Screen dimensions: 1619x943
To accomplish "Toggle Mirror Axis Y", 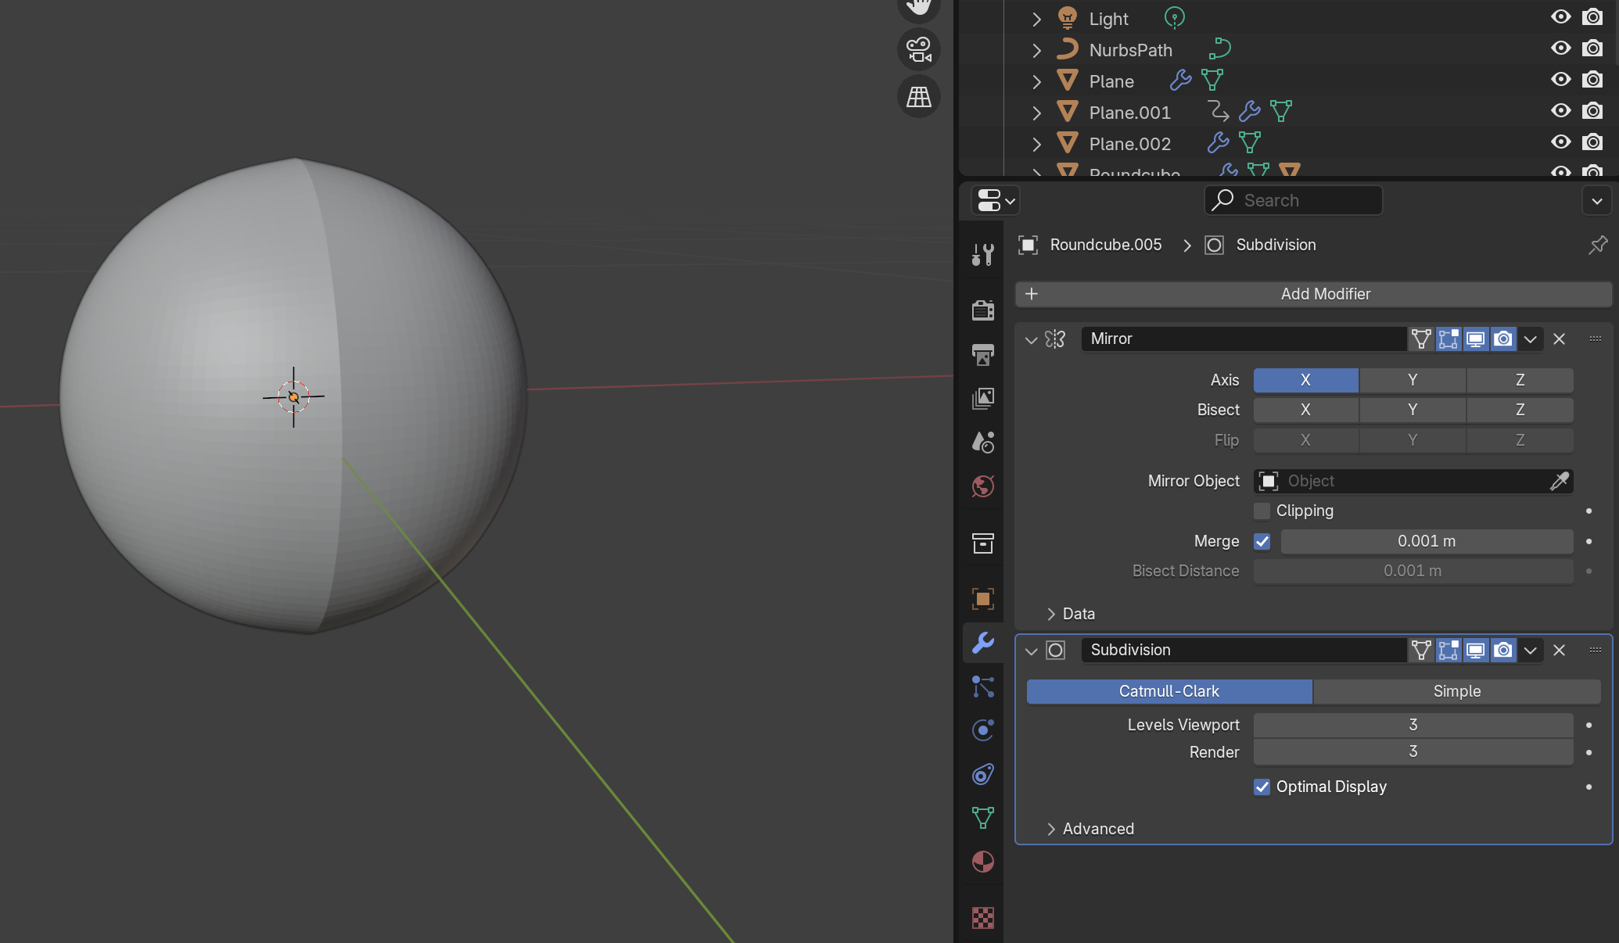I will click(x=1413, y=380).
